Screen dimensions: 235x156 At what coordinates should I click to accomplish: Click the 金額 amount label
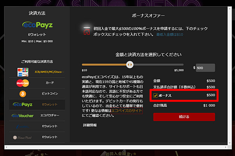157,81
